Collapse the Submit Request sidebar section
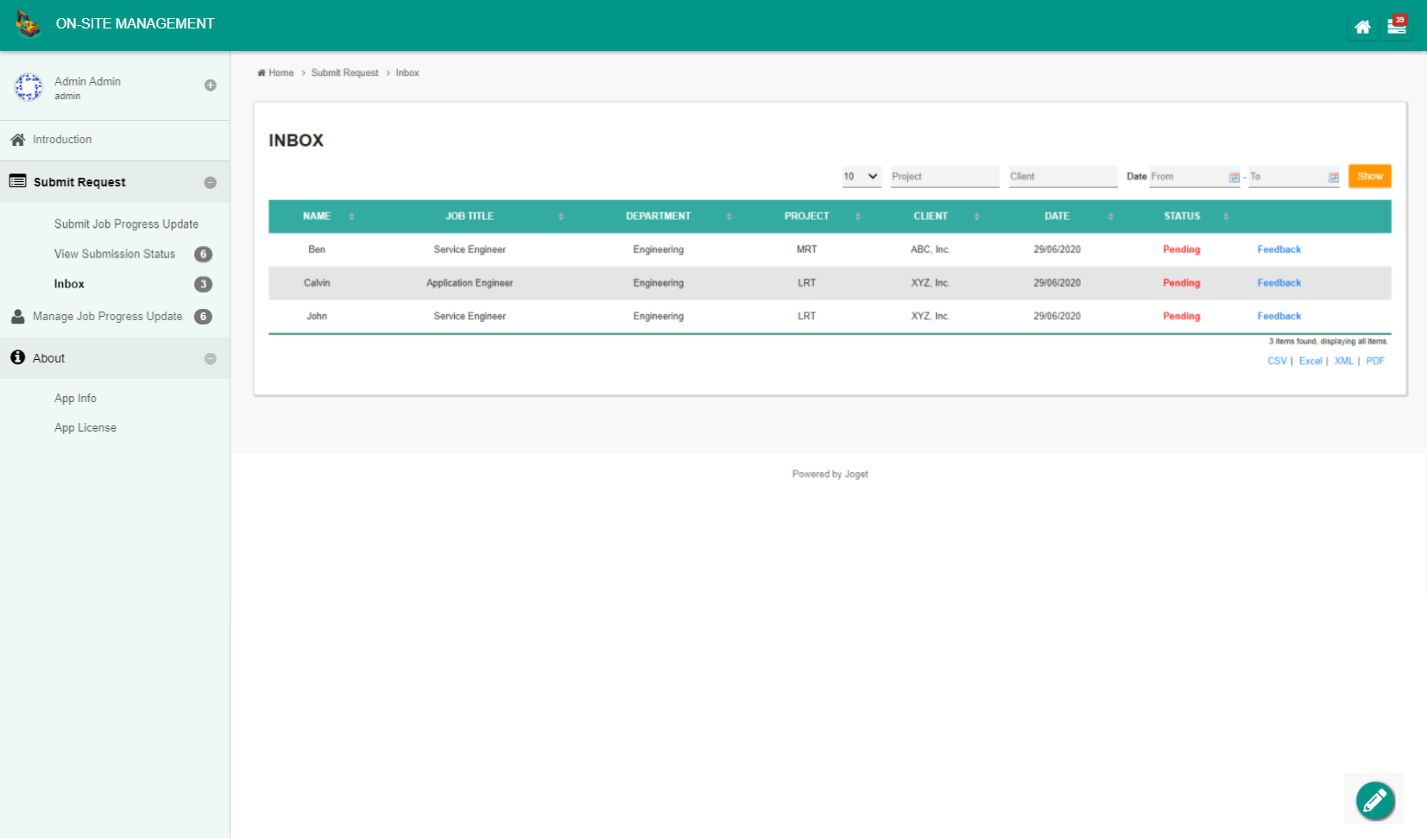 210,182
